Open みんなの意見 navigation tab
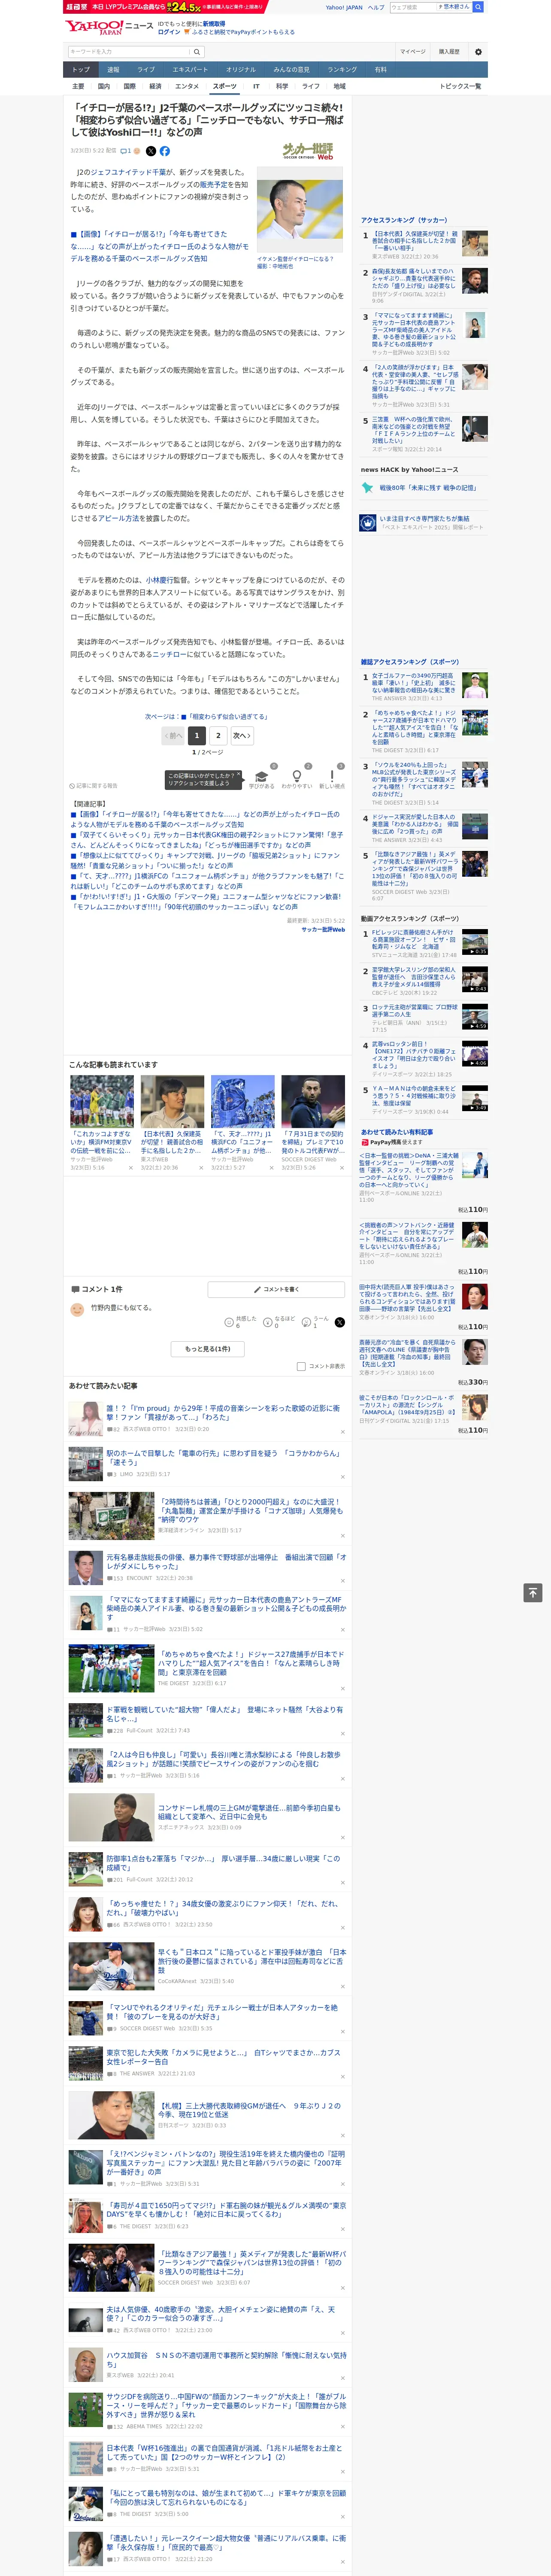551x2576 pixels. 291,70
